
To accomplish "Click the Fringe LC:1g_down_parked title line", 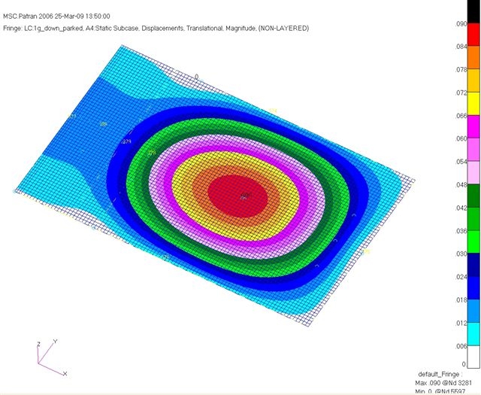I will point(156,29).
